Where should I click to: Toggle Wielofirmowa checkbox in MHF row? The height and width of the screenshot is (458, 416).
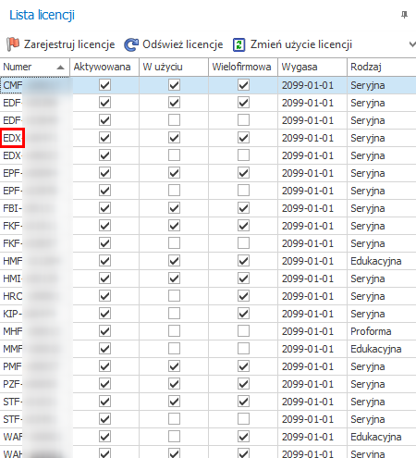(243, 331)
